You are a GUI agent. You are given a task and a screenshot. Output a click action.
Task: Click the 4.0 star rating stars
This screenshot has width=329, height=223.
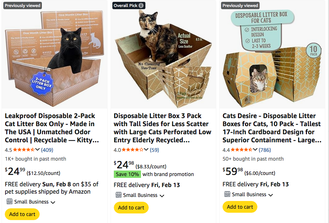(132, 150)
